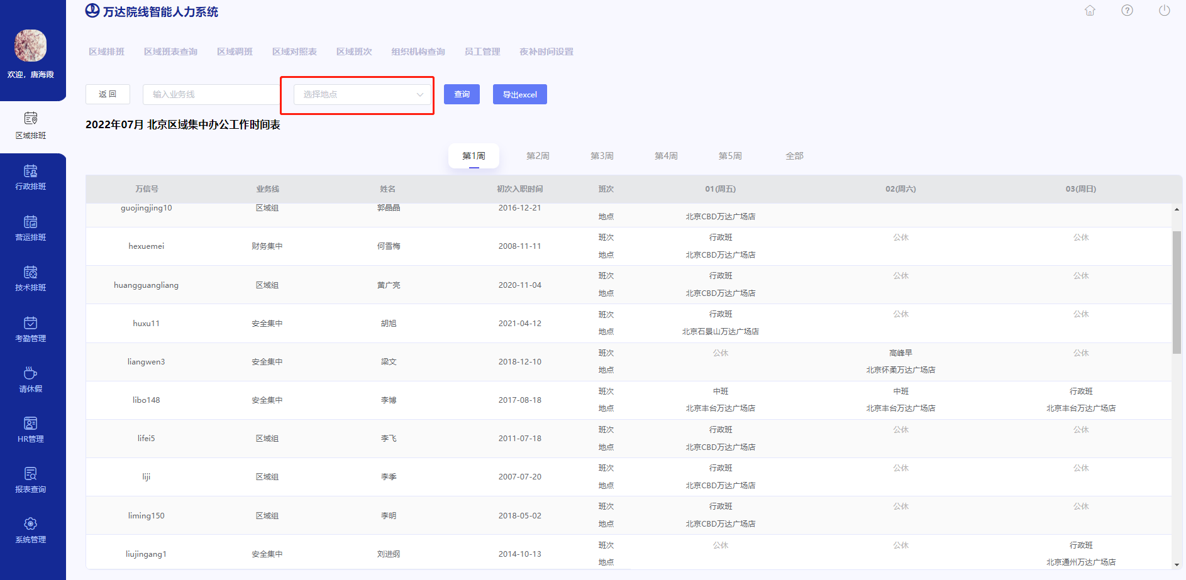This screenshot has height=580, width=1186.
Task: Click the huangguangliang account cell
Action: tap(147, 285)
